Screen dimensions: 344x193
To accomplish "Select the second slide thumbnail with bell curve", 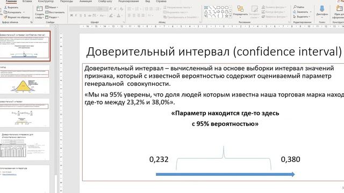I will 24,80.
